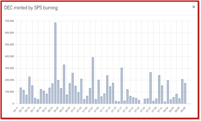Click the 06-23 date label
Viewport: 201px width, 121px height.
point(50,110)
